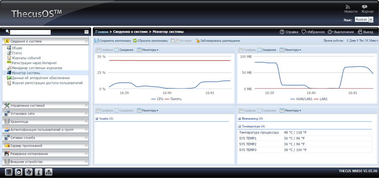Switch CPU chart panel to Сведения view
This screenshot has width=379, height=178.
tap(124, 50)
